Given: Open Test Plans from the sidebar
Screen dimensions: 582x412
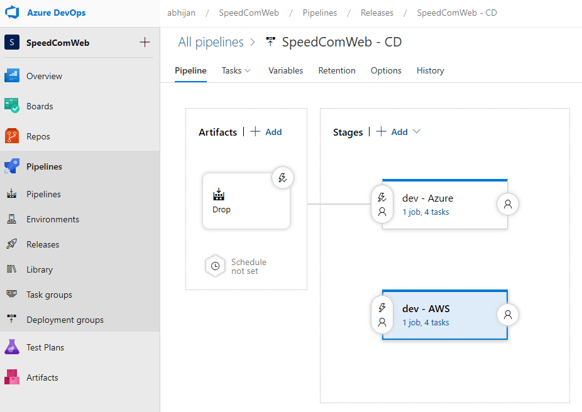Looking at the screenshot, I should pos(45,347).
